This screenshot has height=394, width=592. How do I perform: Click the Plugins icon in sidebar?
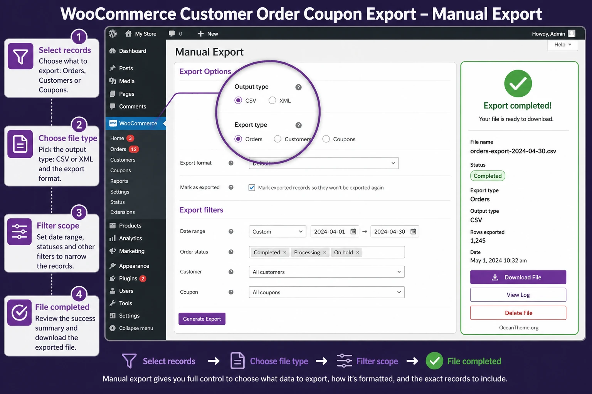click(x=113, y=278)
